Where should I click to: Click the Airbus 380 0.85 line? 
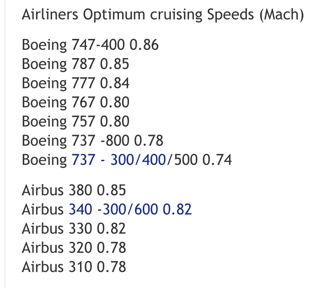coord(74,190)
